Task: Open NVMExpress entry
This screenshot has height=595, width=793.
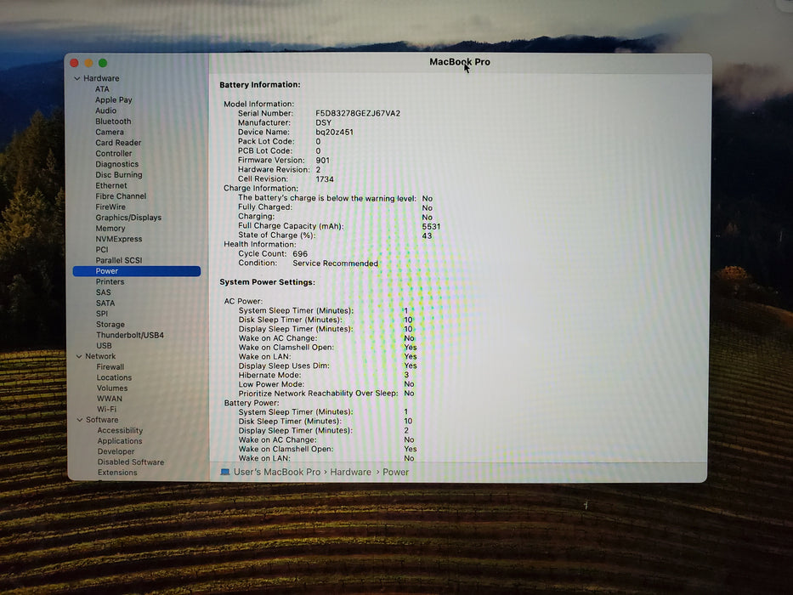Action: coord(119,239)
